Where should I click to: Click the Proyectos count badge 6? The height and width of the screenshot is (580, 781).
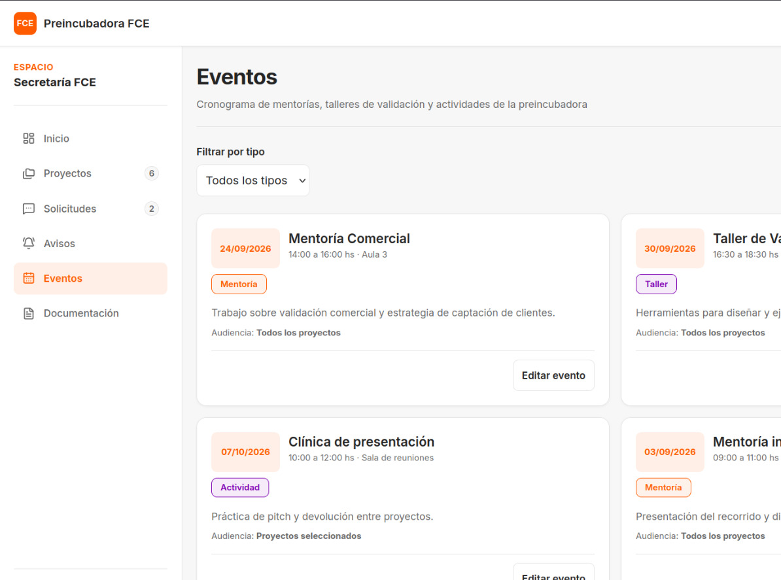(151, 173)
